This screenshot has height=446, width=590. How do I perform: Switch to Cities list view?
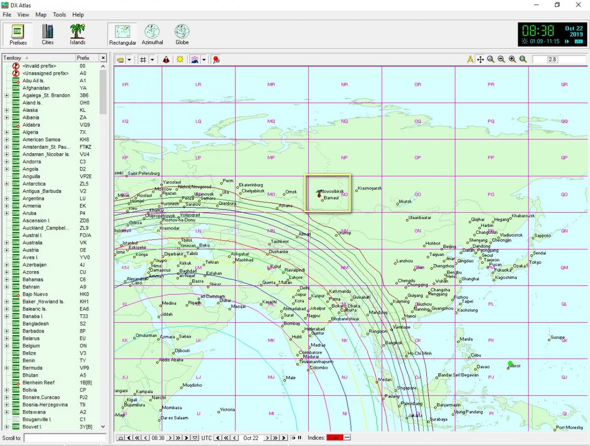point(48,34)
